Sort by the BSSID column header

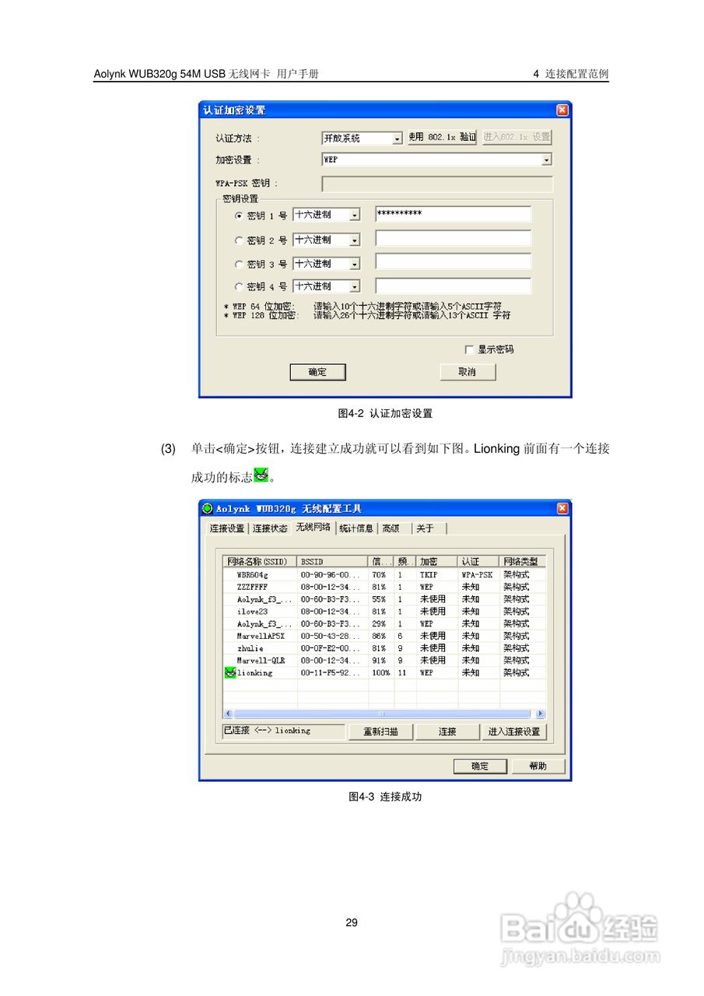333,561
